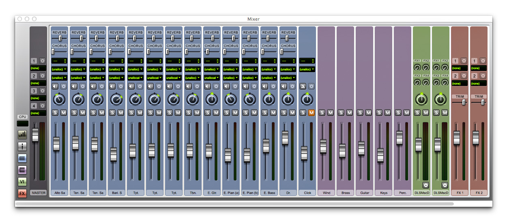This screenshot has height=223, width=507.
Task: Open gear settings on Click strip
Action: 312,86
